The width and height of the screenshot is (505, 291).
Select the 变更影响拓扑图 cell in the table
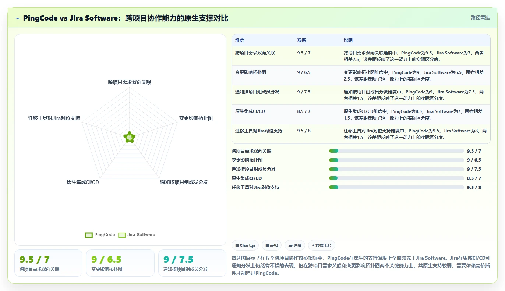pyautogui.click(x=251, y=72)
